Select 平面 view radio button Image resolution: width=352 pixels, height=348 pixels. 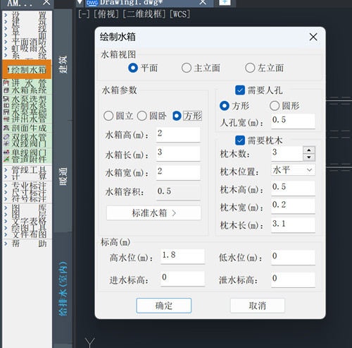tap(133, 68)
